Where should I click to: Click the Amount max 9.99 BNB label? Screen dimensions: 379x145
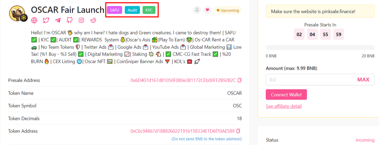tap(292, 68)
